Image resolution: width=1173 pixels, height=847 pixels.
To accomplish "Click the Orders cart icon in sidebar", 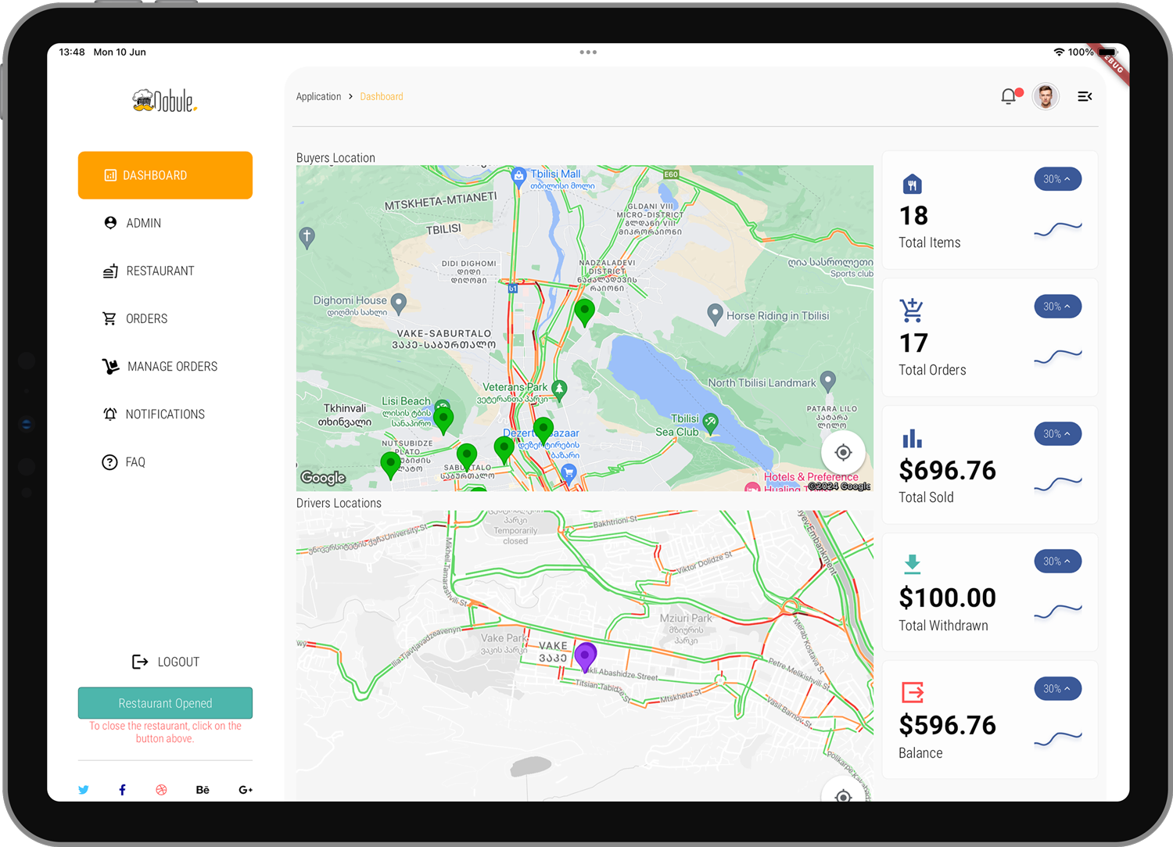I will click(x=110, y=318).
